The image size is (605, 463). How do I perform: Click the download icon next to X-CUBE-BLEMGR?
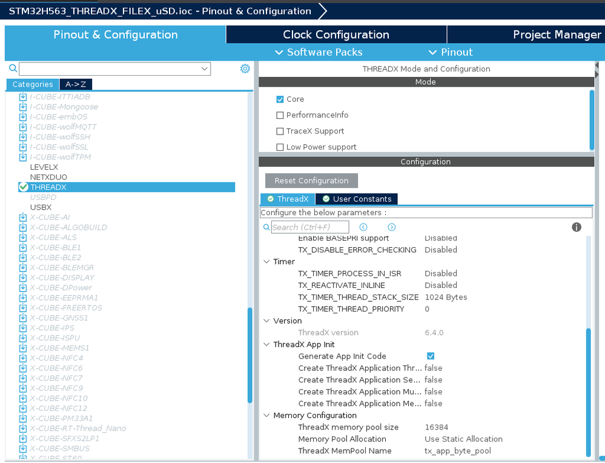[23, 267]
